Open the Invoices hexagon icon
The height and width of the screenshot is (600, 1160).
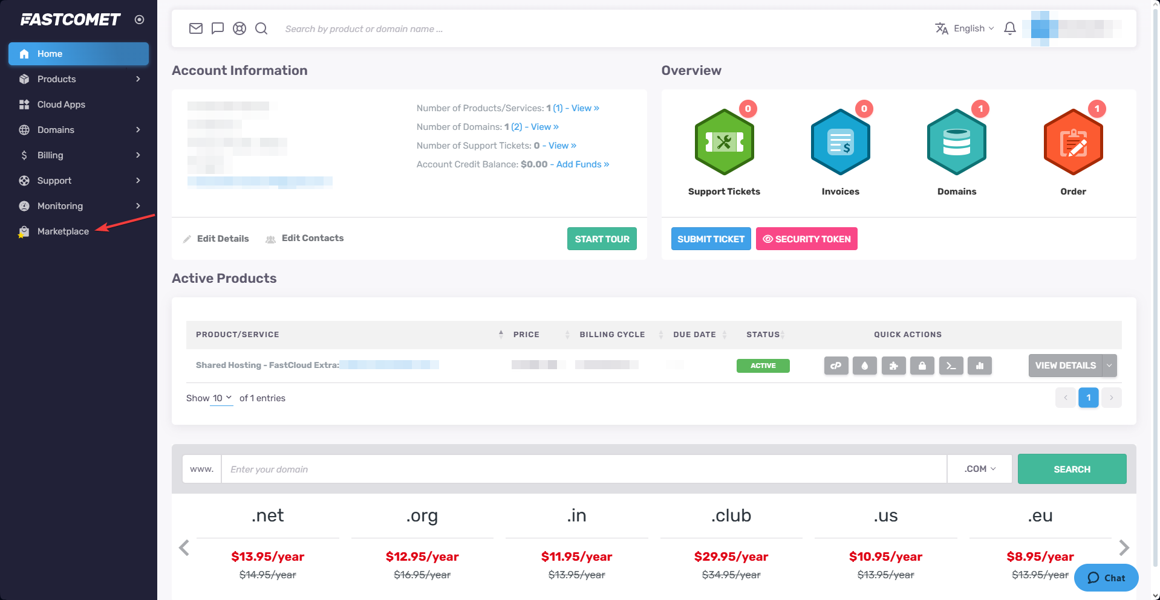click(x=840, y=142)
